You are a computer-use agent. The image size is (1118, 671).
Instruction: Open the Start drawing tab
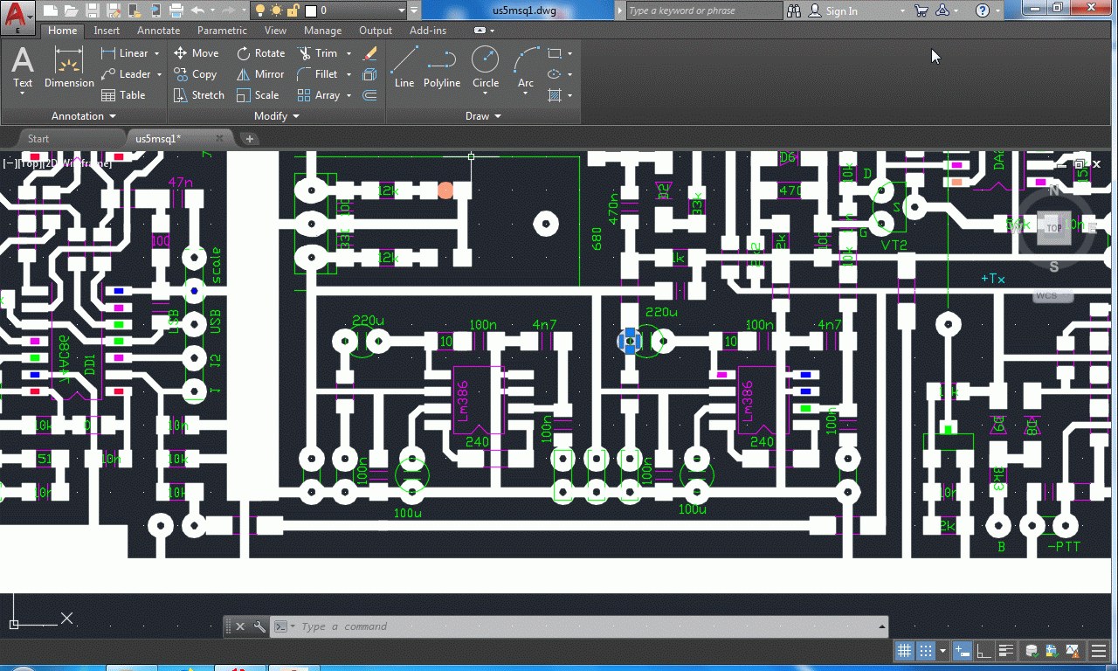(38, 139)
